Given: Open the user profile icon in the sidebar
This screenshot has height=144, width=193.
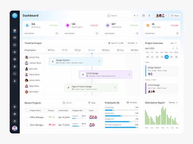Looking at the screenshot, I should [15, 81].
